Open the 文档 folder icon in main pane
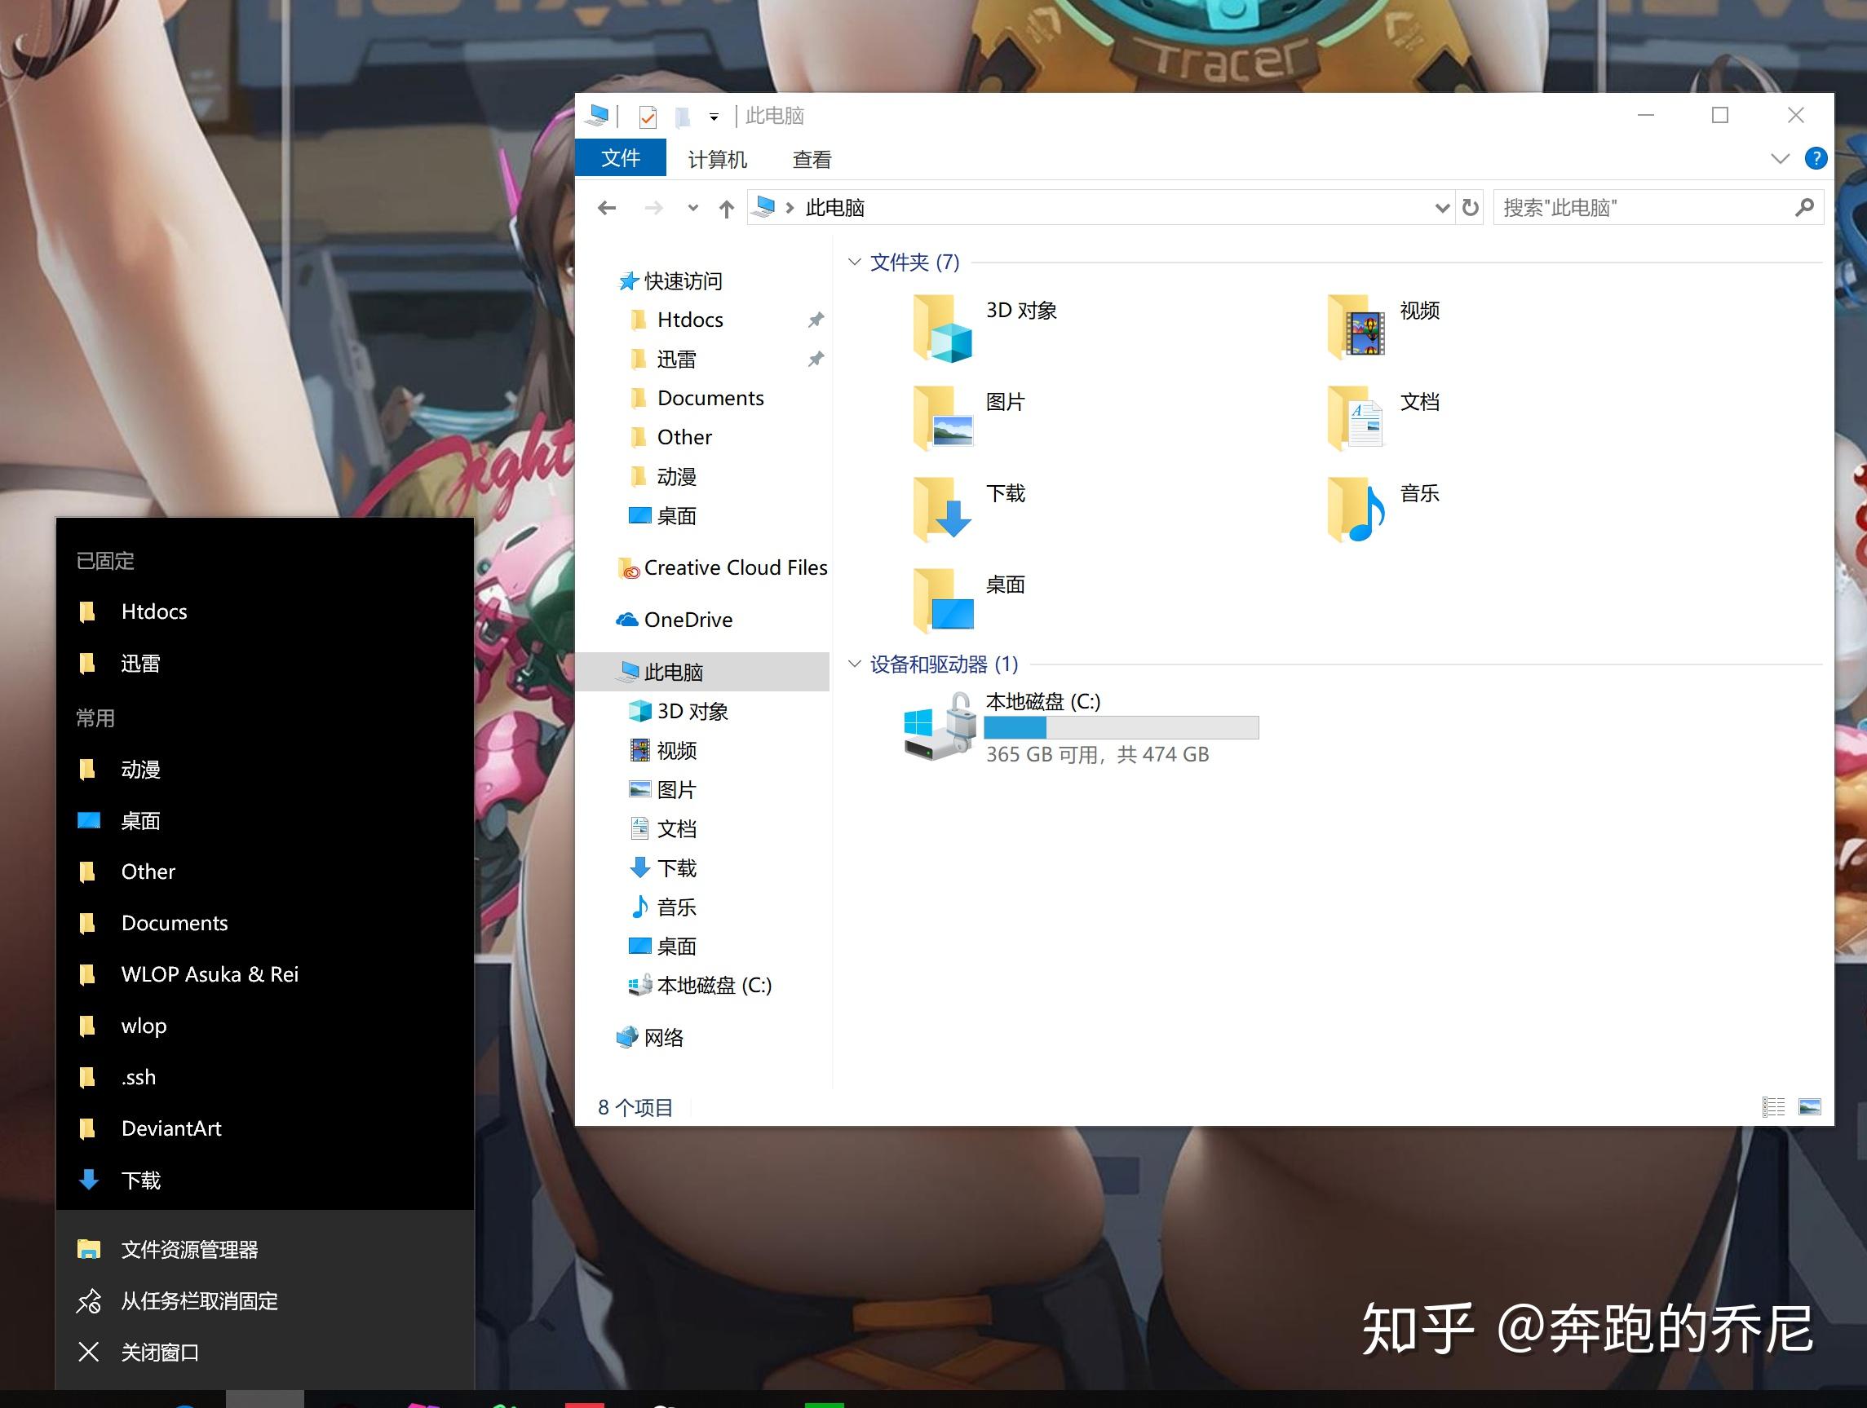Screen dimensions: 1867x1408 [x=1355, y=418]
